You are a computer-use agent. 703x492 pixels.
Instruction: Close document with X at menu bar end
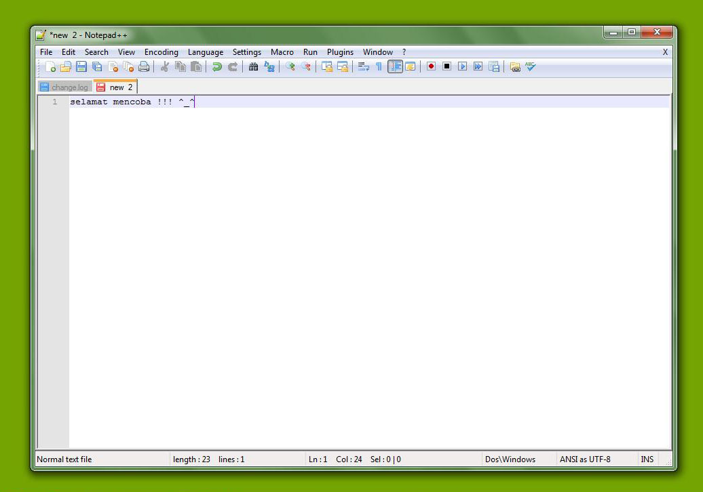[665, 52]
